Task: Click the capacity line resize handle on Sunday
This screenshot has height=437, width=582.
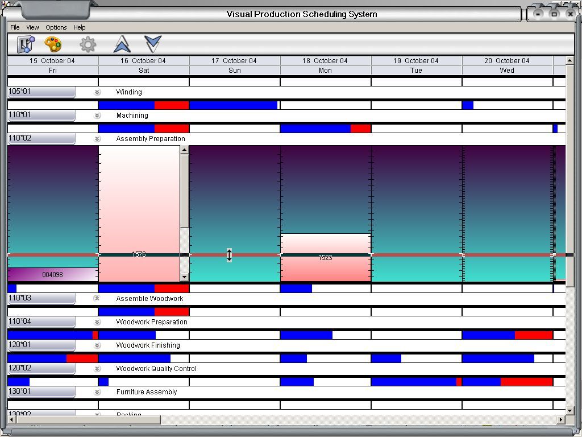Action: [x=229, y=255]
